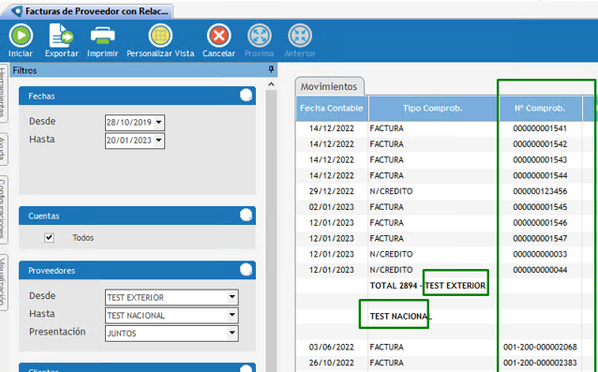Viewport: 598px width, 372px height.
Task: Select cell 001-200-000002383
Action: click(540, 363)
